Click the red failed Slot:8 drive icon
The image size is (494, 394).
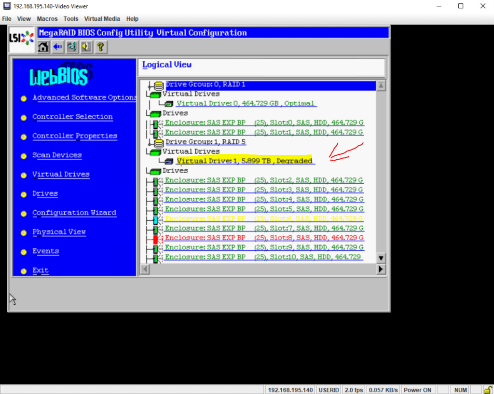pos(156,239)
